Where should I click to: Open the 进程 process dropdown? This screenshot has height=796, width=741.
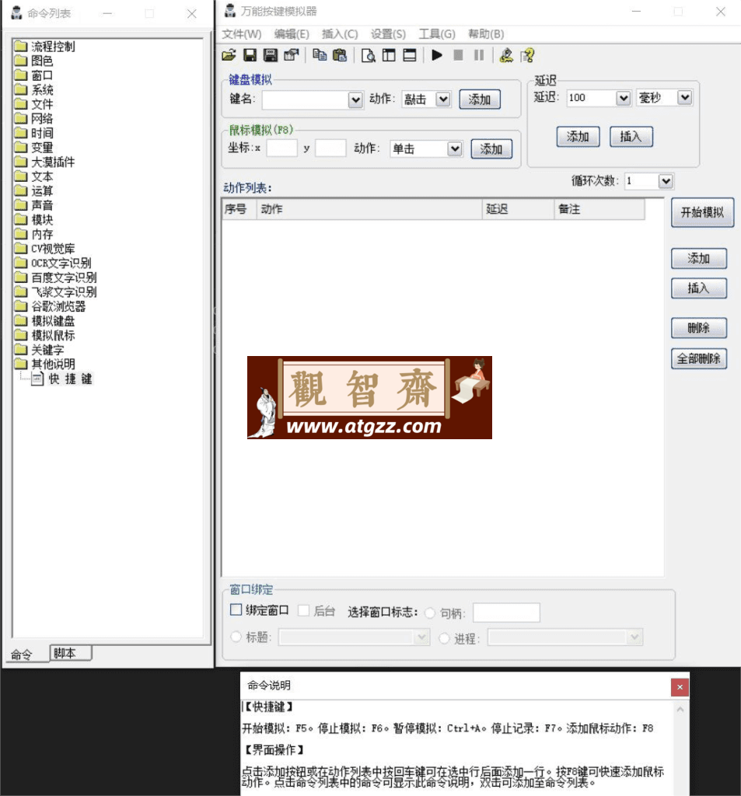pos(634,637)
